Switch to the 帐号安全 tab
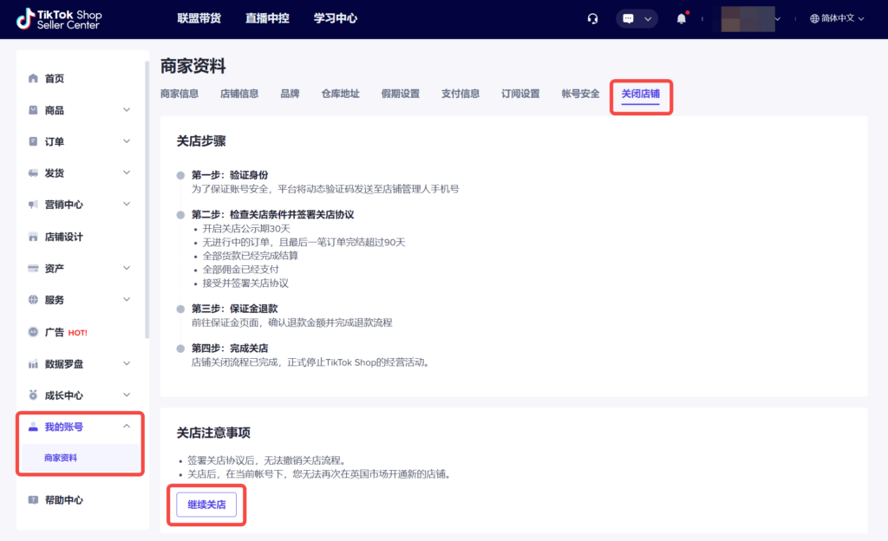 [579, 93]
